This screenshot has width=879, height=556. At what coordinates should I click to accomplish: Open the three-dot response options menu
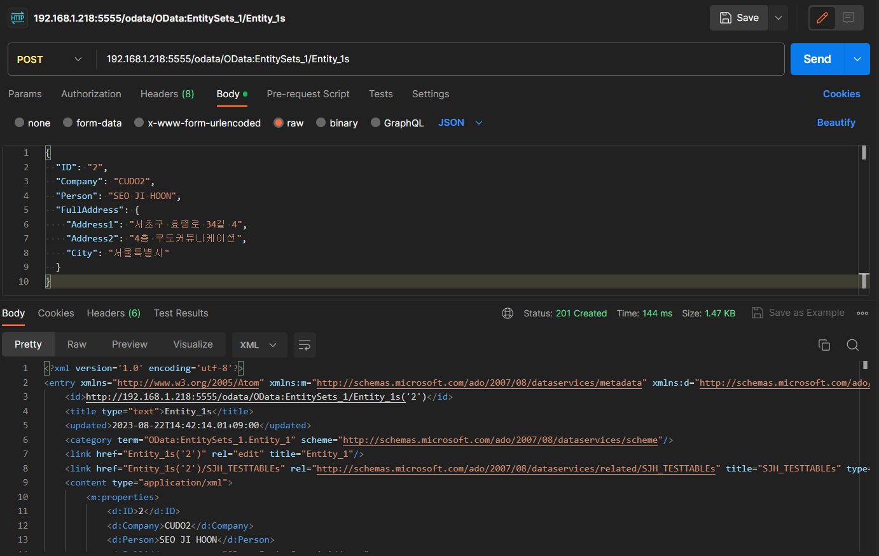862,313
